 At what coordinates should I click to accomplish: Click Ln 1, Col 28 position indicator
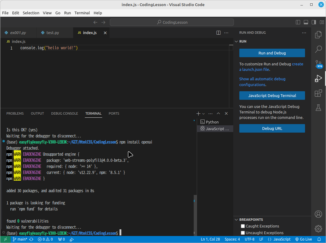tap(210, 239)
